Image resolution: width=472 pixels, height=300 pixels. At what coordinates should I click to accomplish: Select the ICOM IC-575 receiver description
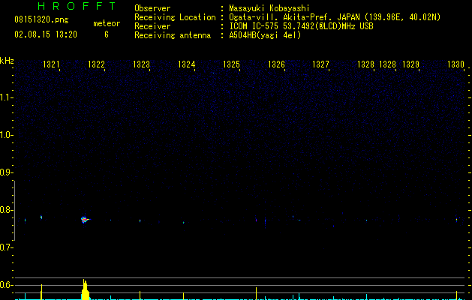click(301, 26)
